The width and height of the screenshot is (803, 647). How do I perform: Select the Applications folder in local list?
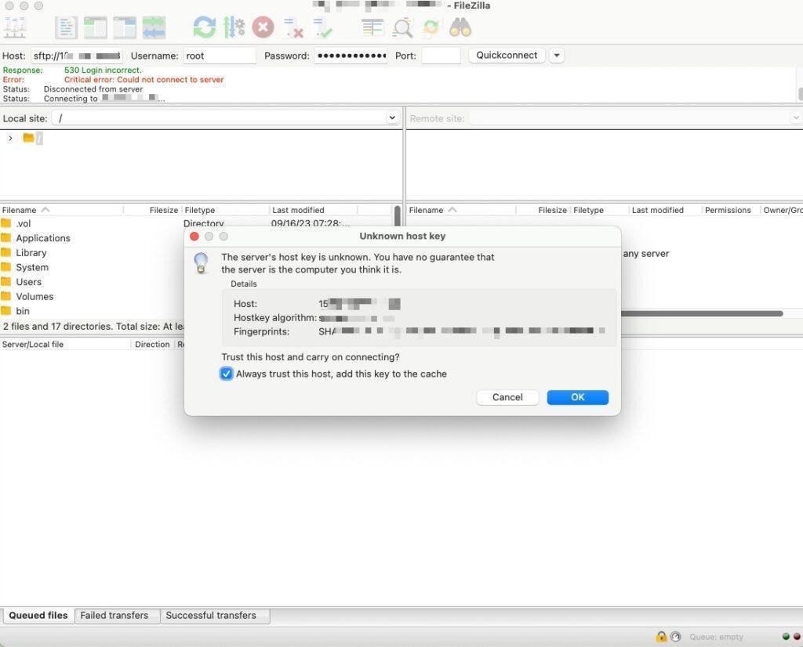[x=43, y=238]
